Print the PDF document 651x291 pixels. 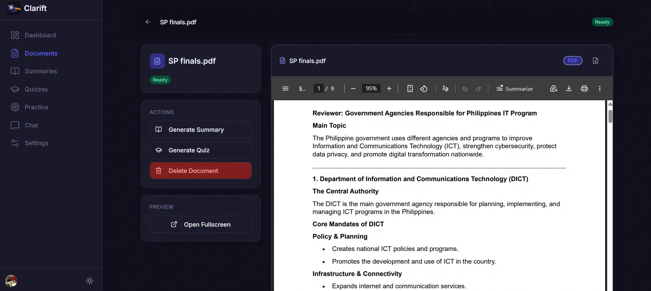584,89
